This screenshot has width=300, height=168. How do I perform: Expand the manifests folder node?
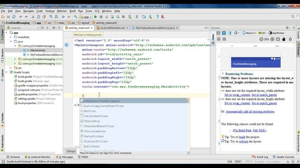[11, 37]
